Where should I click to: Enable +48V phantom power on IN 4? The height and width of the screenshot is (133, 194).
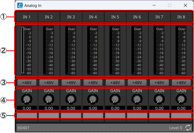coord(93,83)
